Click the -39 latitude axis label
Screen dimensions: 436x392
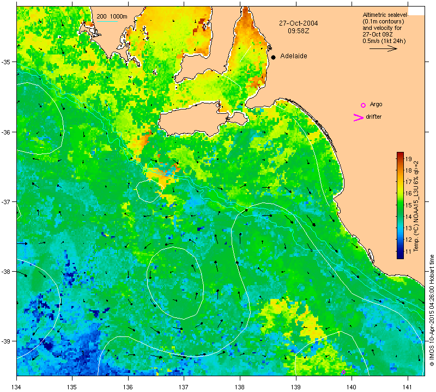point(5,341)
